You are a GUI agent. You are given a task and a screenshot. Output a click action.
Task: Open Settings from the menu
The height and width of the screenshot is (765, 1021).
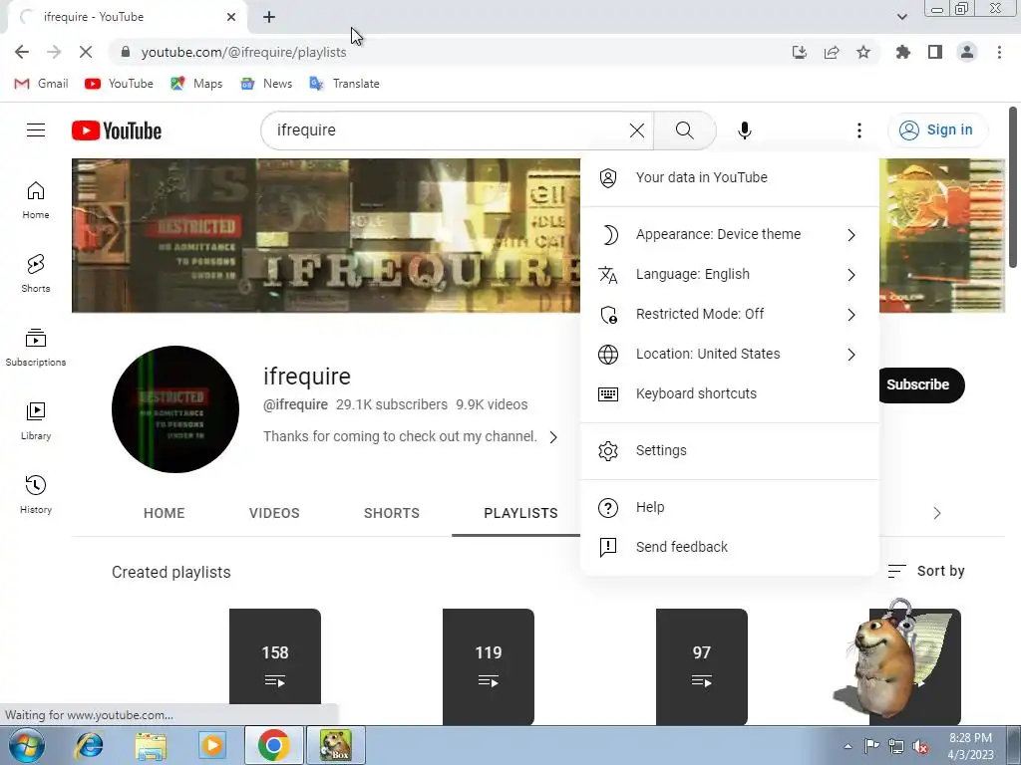[729, 450]
